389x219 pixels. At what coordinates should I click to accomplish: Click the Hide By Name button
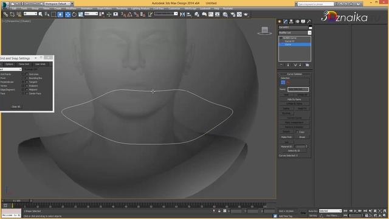(294, 99)
